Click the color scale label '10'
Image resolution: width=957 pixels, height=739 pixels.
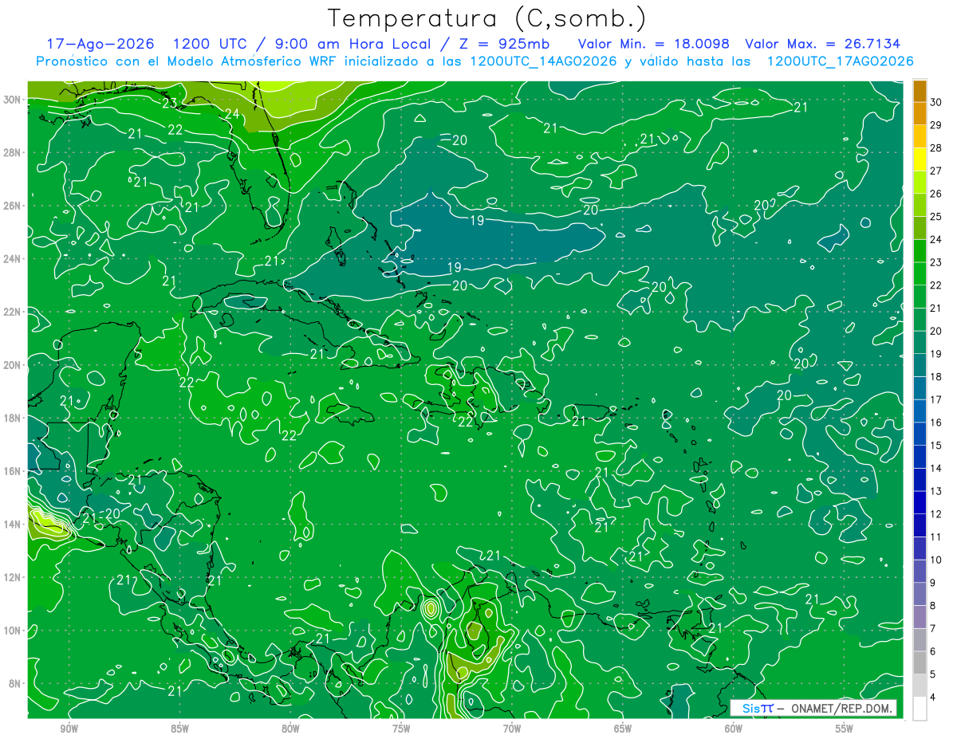pos(936,560)
